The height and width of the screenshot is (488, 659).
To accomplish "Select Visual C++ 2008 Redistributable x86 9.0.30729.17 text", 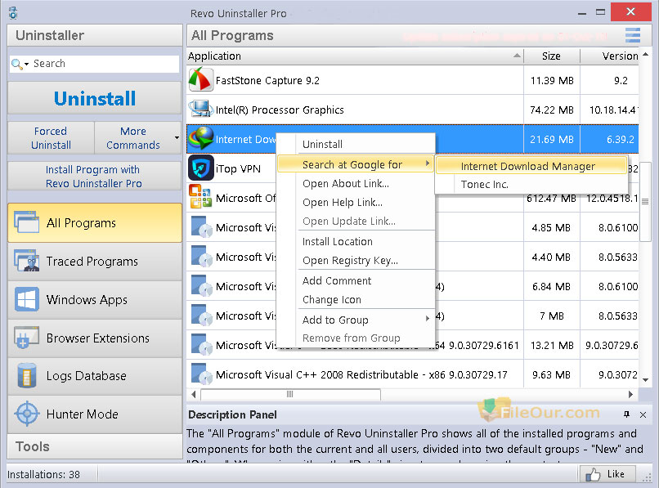I will click(361, 374).
